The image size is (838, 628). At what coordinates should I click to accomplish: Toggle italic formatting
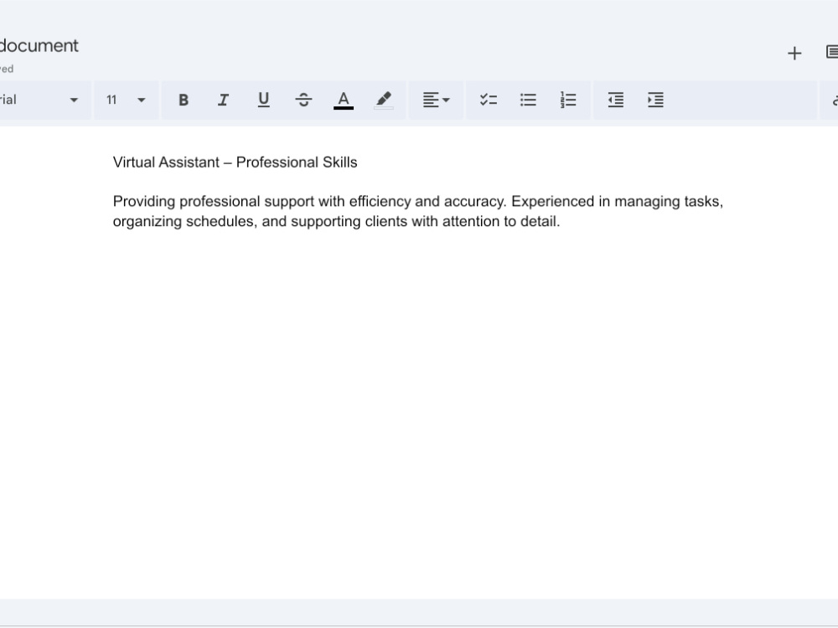tap(224, 100)
